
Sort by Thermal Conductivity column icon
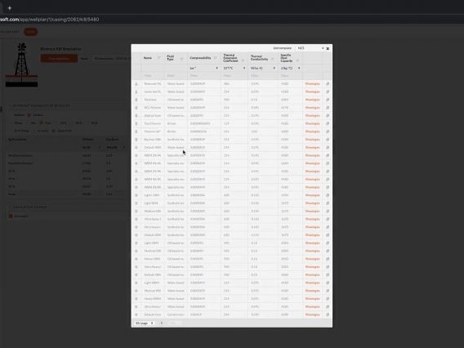point(273,59)
